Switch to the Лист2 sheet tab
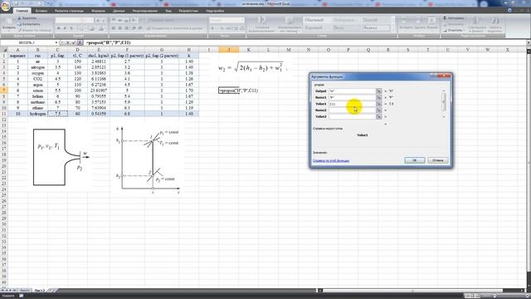Viewport: 531px width, 299px height. point(39,291)
